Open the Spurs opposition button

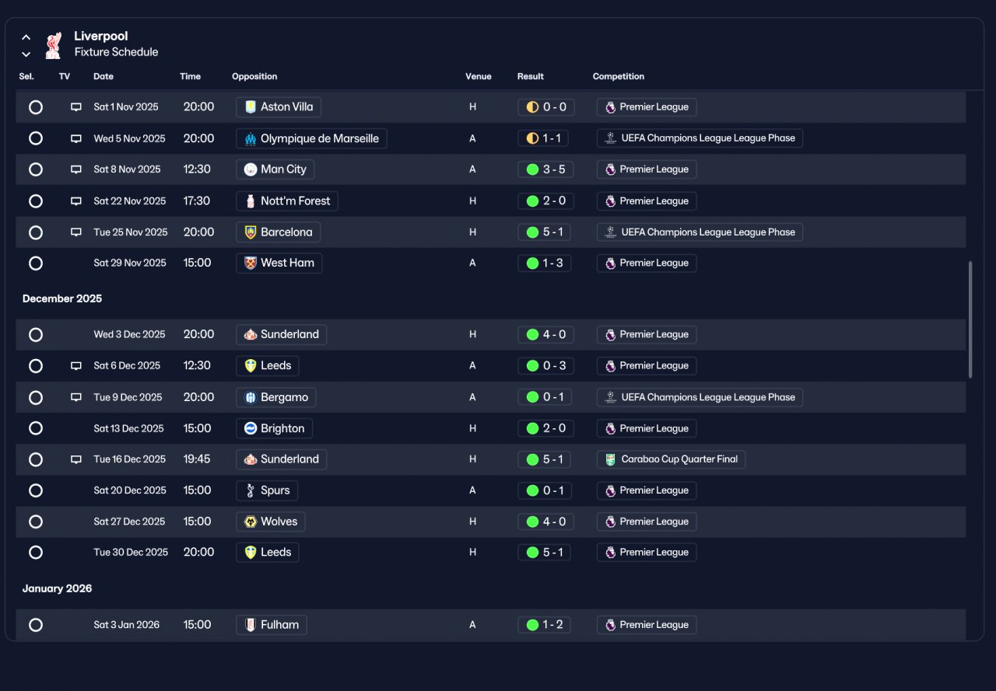[x=267, y=490]
